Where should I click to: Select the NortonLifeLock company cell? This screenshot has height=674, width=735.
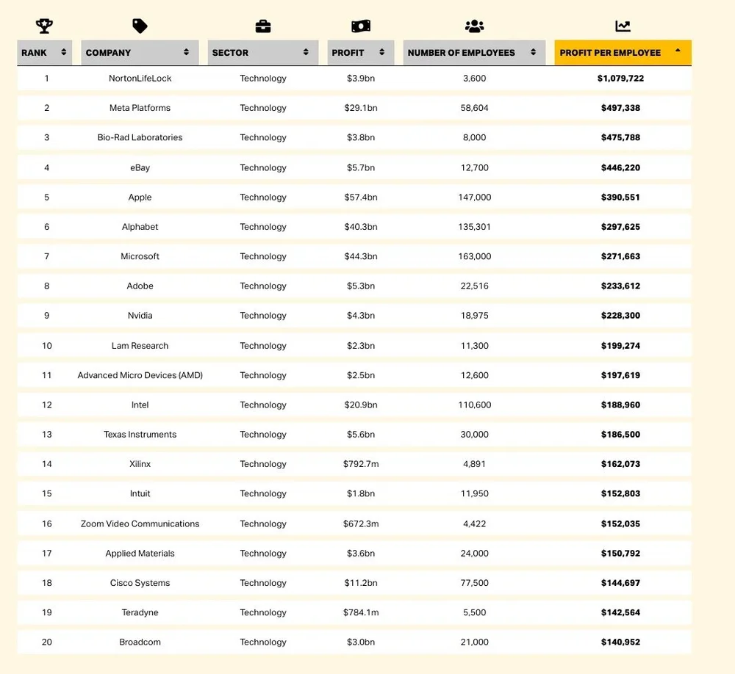[x=140, y=79]
